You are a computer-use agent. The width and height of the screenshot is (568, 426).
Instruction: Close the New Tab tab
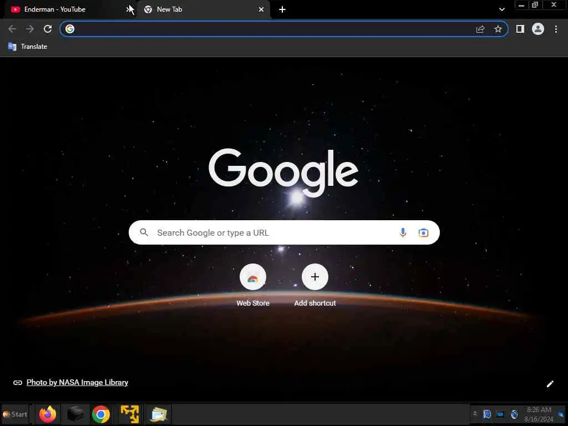tap(261, 9)
